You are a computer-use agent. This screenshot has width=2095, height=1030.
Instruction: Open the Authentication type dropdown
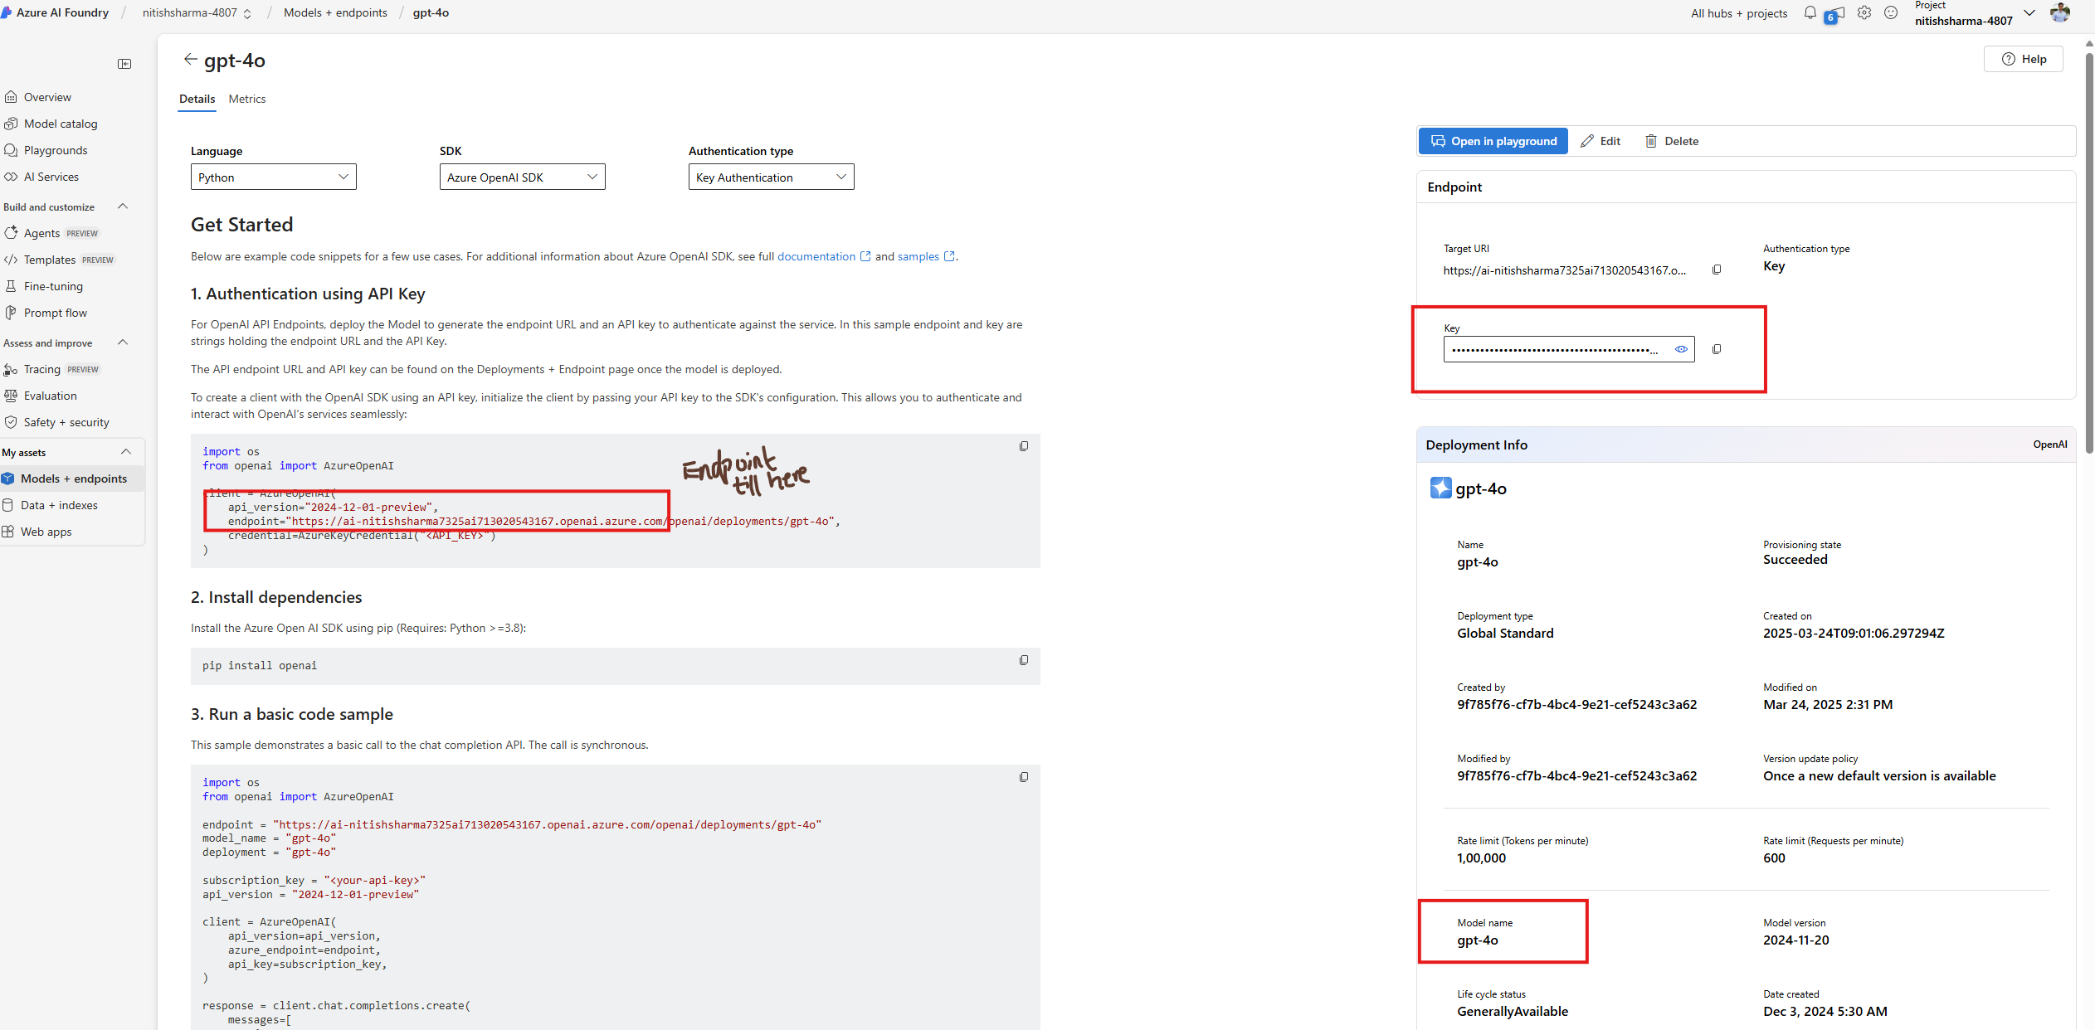click(x=772, y=177)
